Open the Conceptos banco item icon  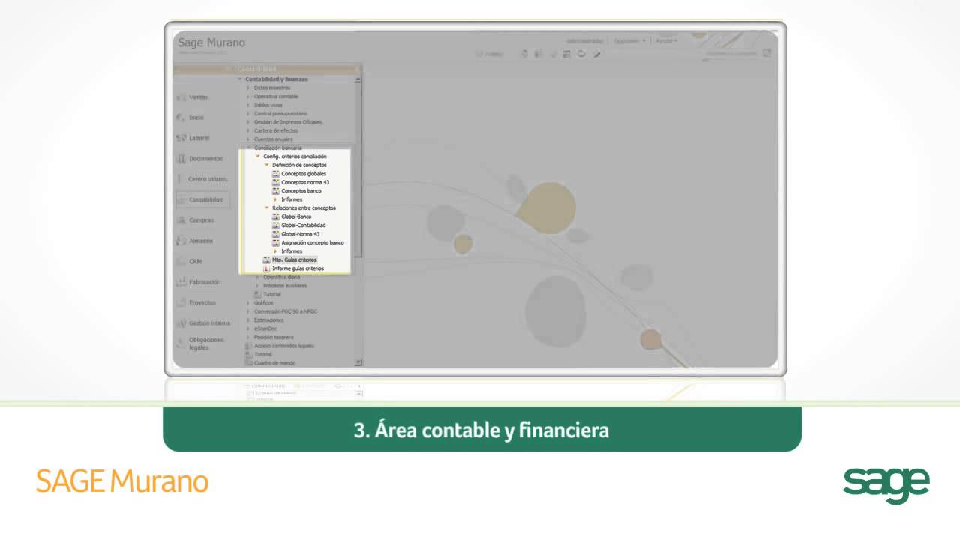(x=275, y=191)
